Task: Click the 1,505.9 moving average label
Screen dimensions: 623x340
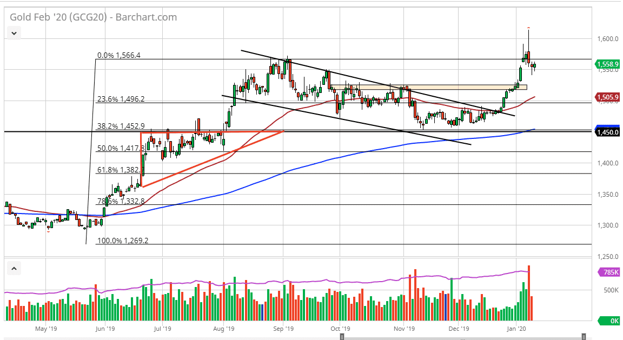Action: pos(608,97)
